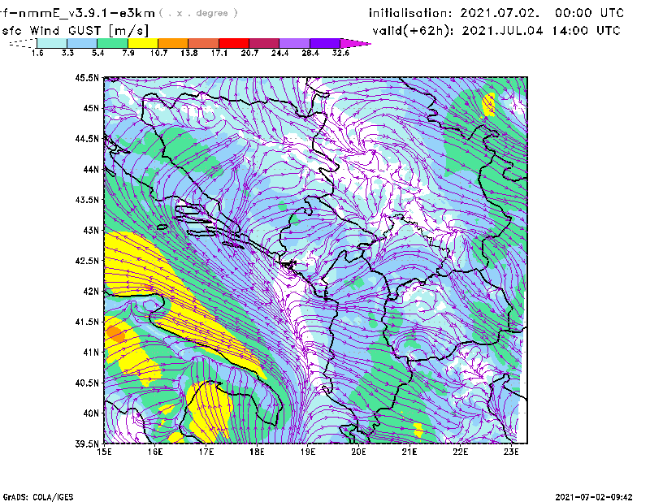
Task: Click the lavender legend swatch above 24.4
Action: [294, 43]
